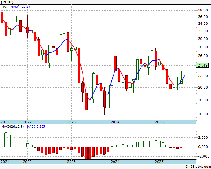
Task: Click the 26.00 price axis label
Action: (203, 56)
